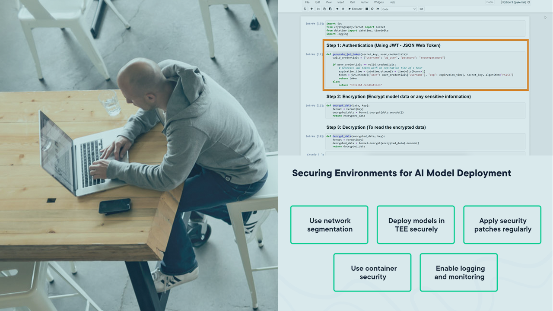Open the Kernel menu
The width and height of the screenshot is (553, 311).
coord(365,2)
